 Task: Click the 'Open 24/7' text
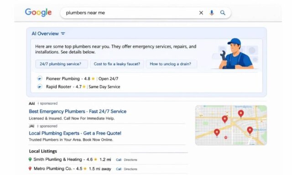pos(108,79)
